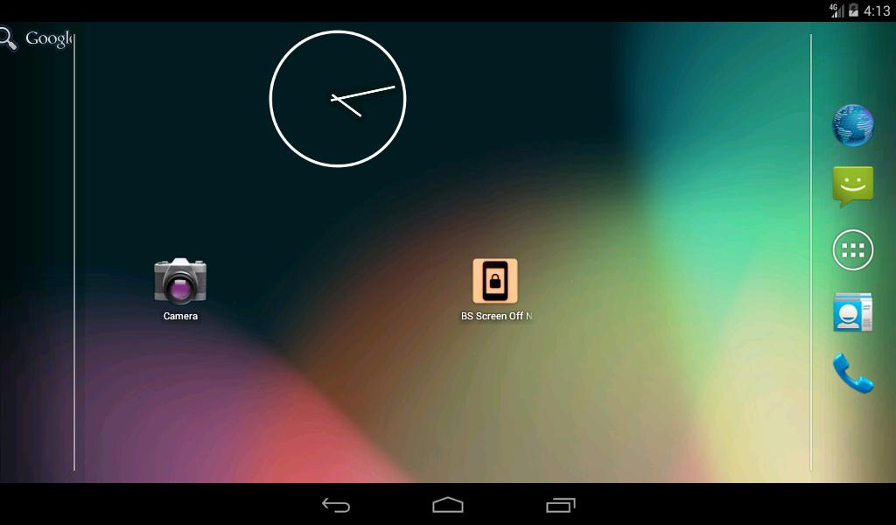Open the Contacts (People) app
The image size is (896, 525).
coord(852,311)
